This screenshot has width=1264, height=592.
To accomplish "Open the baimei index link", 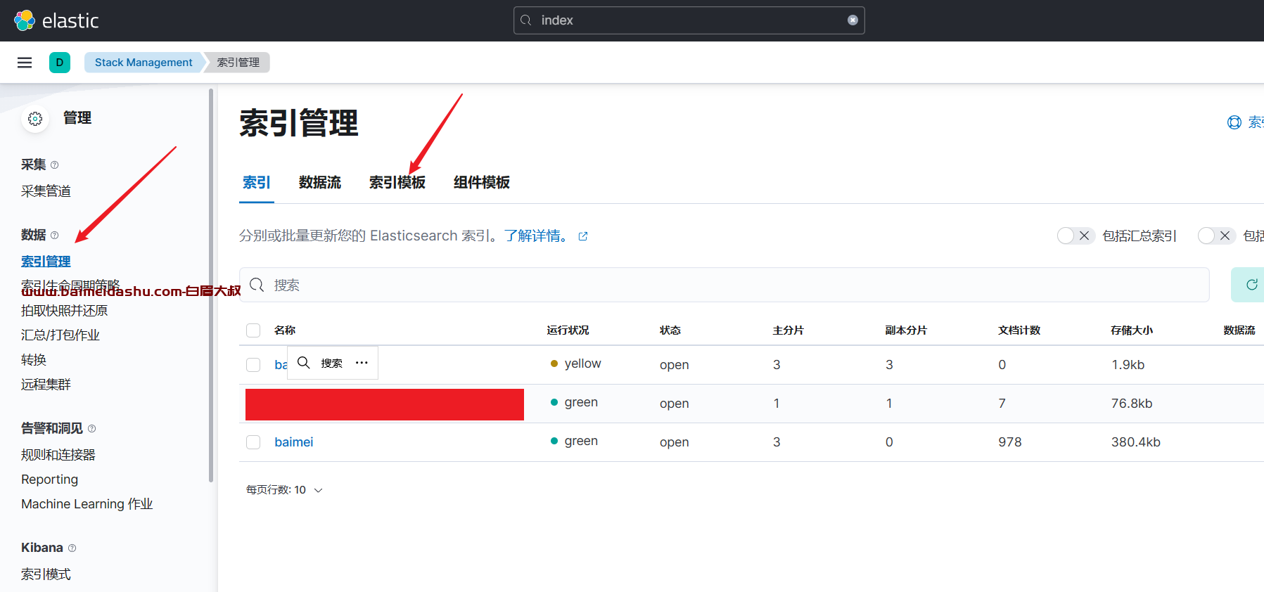I will (x=293, y=442).
